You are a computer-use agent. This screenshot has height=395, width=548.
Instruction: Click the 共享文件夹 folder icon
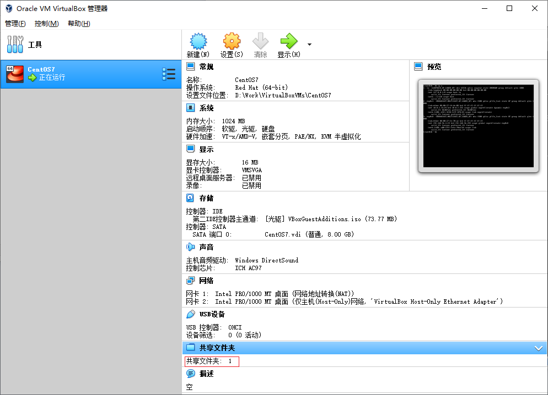click(190, 347)
